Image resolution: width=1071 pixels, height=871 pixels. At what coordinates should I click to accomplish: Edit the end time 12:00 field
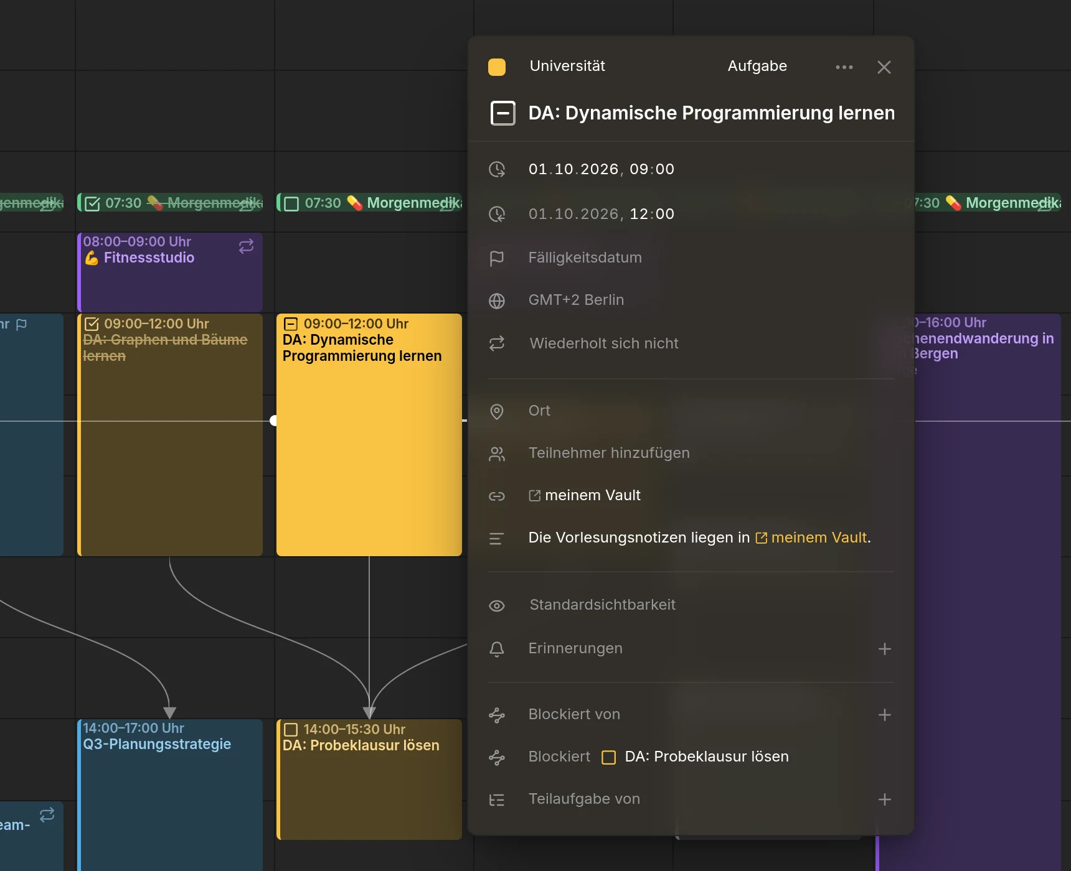(652, 214)
